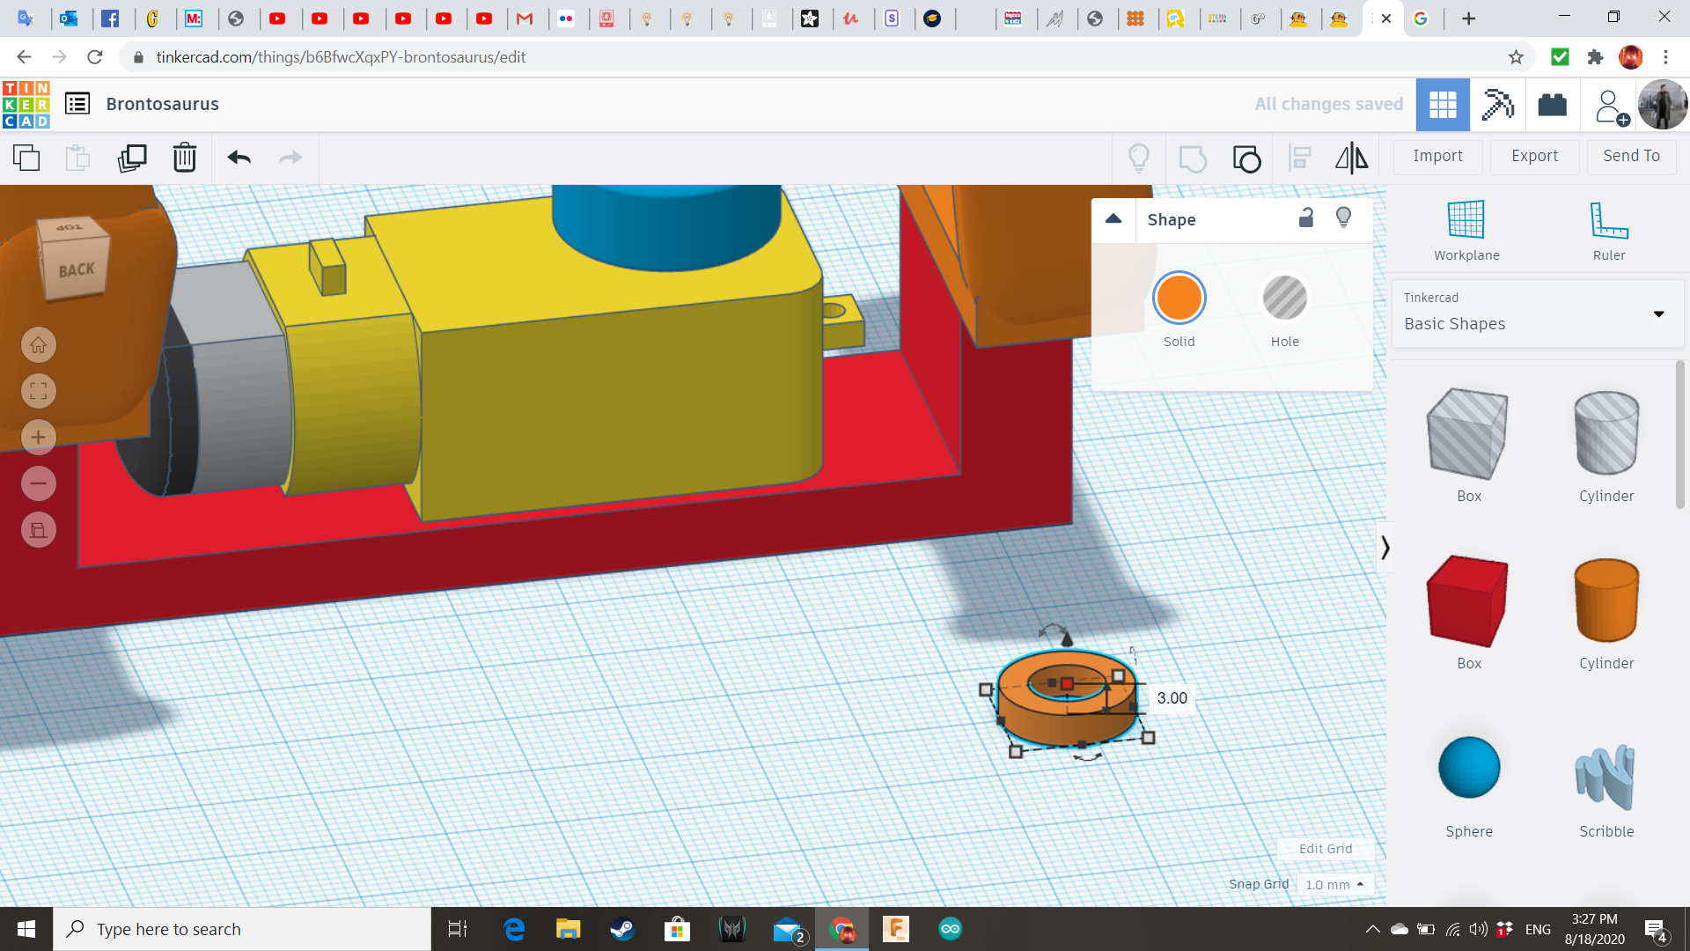Set the selected shape to Hole
Screen dimensions: 1690x951
tap(1285, 298)
